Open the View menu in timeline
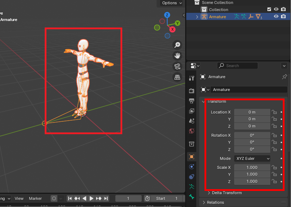The width and height of the screenshot is (291, 207). point(19,198)
